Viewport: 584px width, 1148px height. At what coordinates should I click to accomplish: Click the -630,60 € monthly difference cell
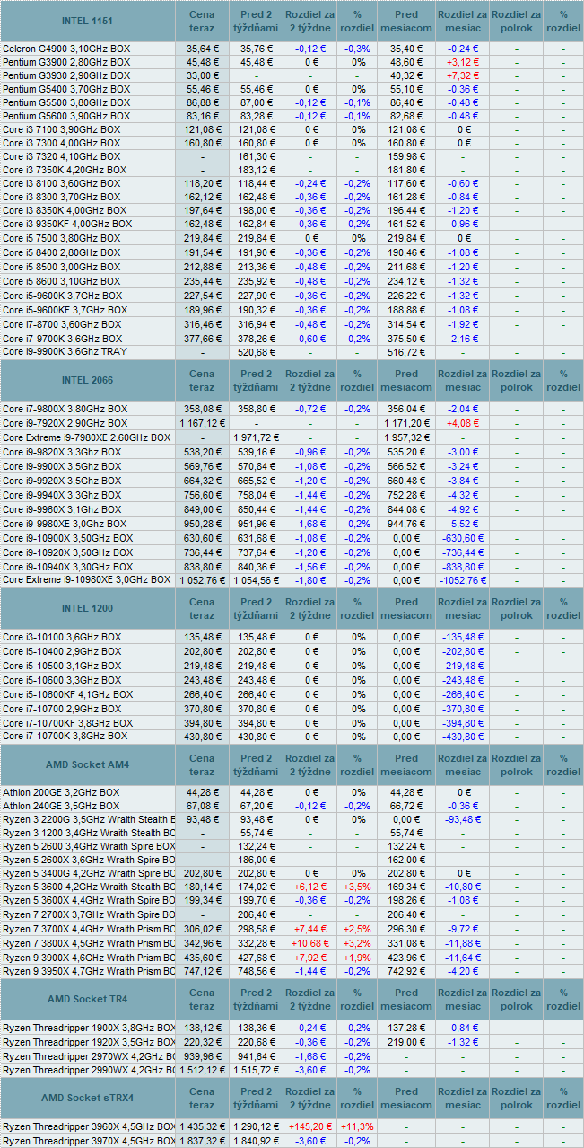463,538
